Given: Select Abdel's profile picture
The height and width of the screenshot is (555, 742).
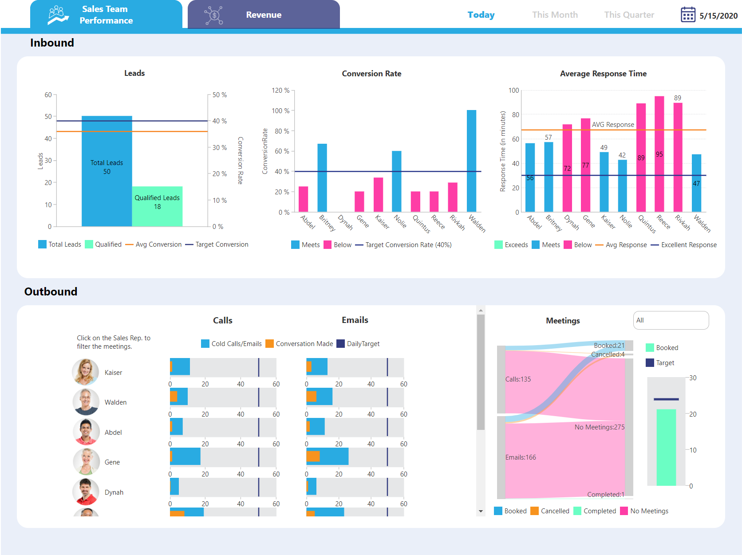Looking at the screenshot, I should (86, 432).
